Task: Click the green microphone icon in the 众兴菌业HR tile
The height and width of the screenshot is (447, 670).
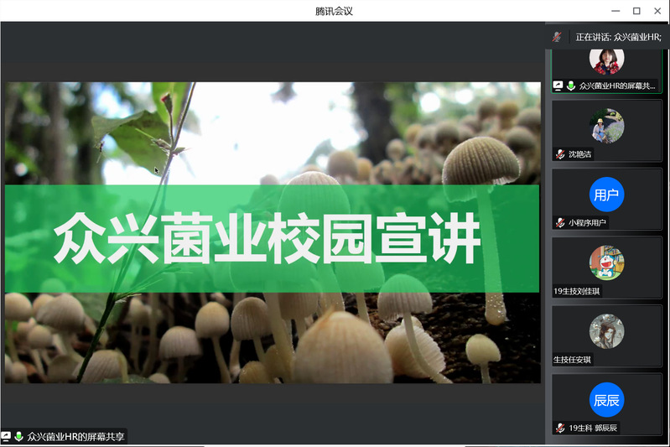Action: [571, 86]
